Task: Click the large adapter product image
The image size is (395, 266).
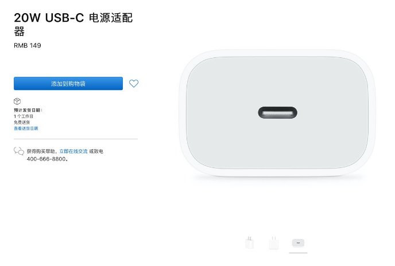Action: [x=277, y=114]
